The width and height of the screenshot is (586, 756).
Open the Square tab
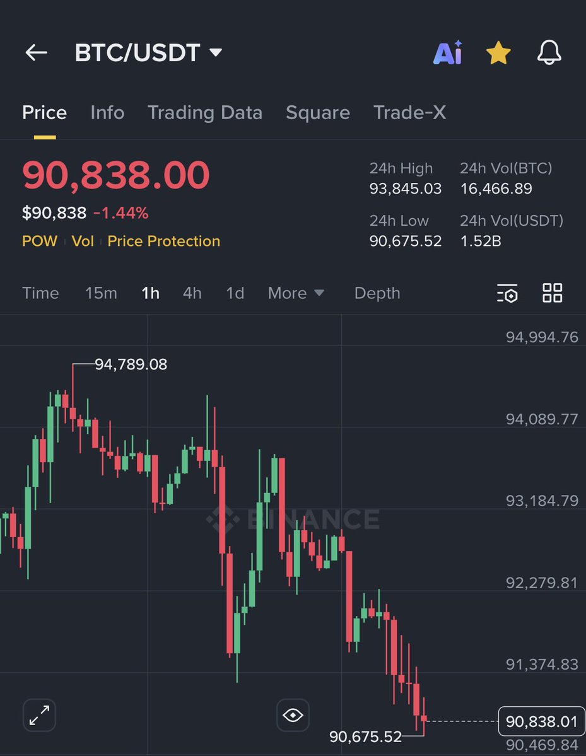coord(318,113)
